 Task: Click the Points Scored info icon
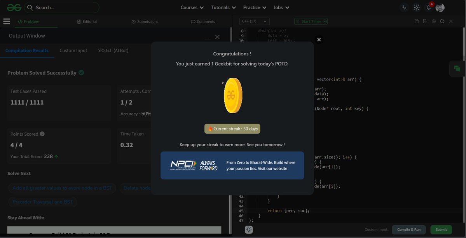[42, 134]
